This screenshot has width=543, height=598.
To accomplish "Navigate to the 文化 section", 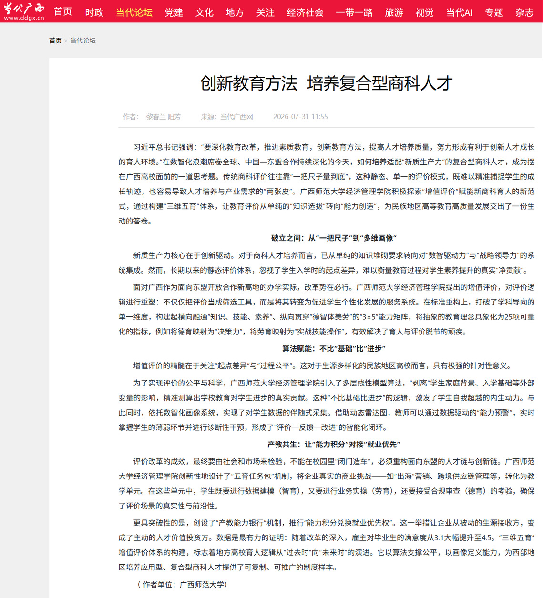I will tap(205, 12).
